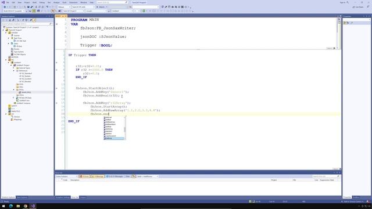This screenshot has height=209, width=372.
Task: Open the Edit menu
Action: (x=13, y=2)
